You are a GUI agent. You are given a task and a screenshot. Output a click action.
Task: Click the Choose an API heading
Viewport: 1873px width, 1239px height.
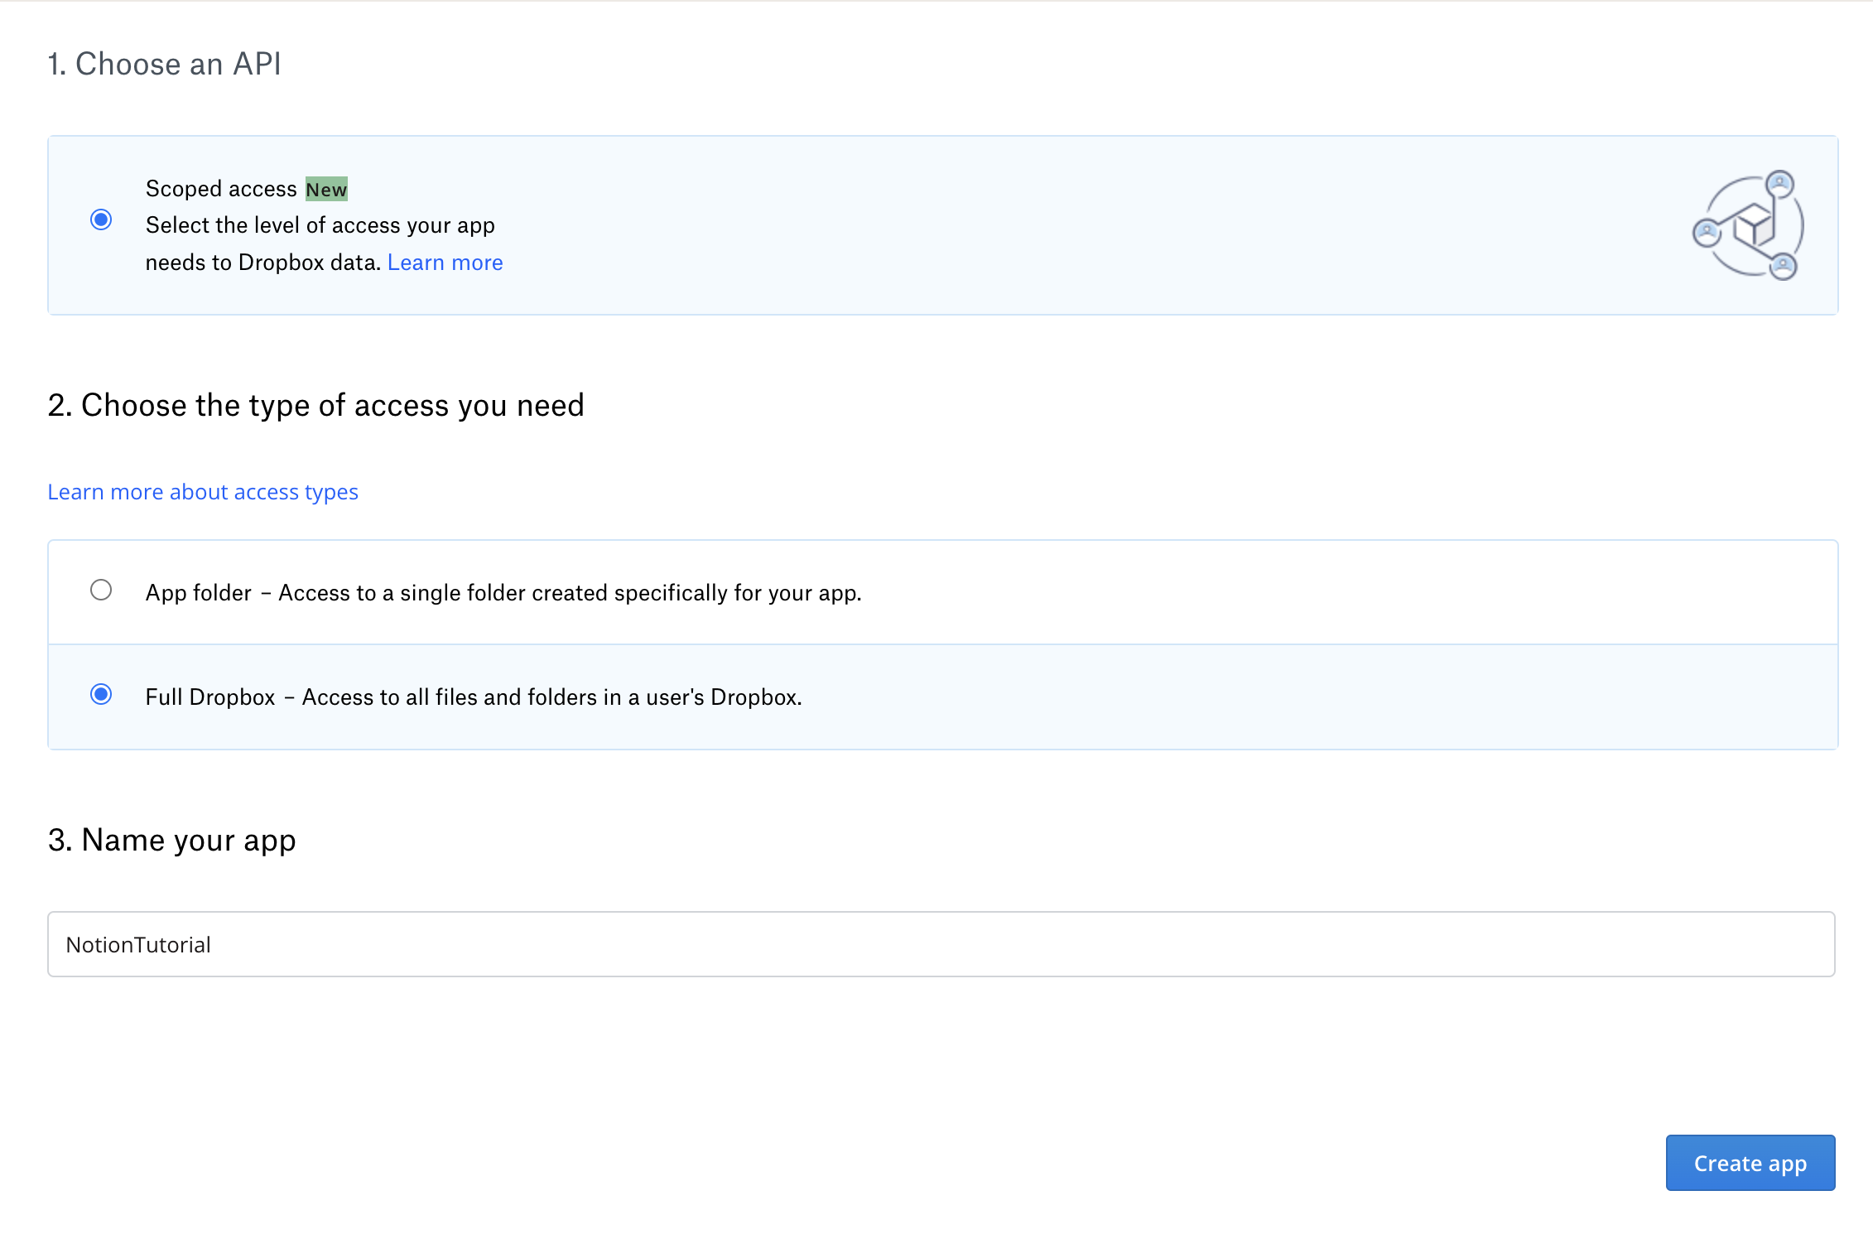click(165, 64)
